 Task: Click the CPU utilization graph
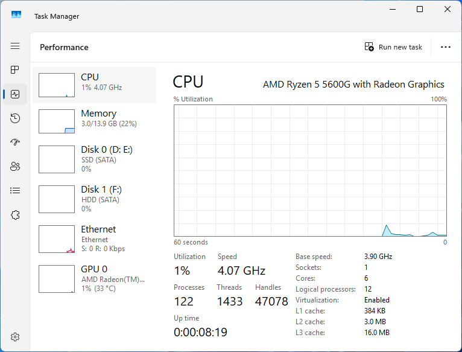310,170
